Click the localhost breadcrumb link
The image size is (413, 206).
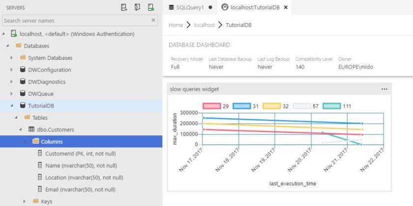pyautogui.click(x=205, y=25)
